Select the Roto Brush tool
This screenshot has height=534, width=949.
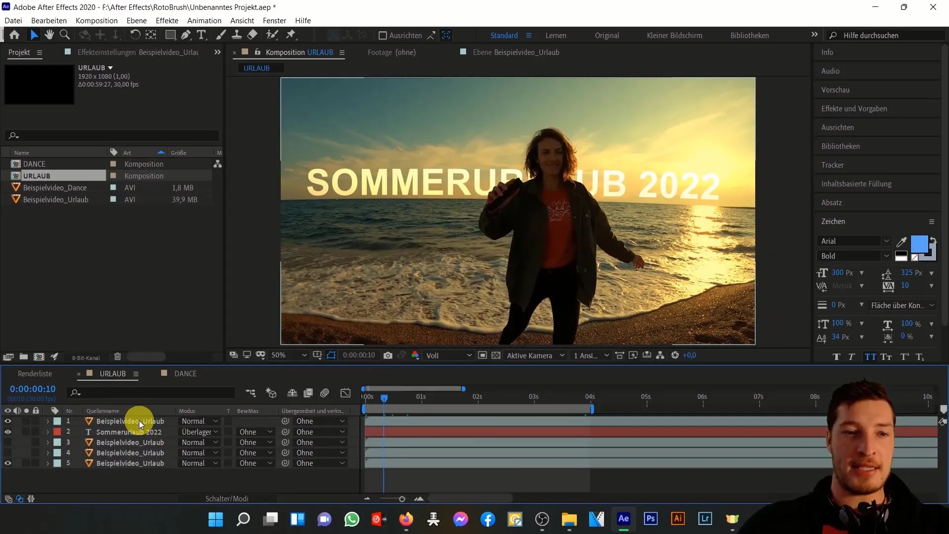pyautogui.click(x=272, y=35)
